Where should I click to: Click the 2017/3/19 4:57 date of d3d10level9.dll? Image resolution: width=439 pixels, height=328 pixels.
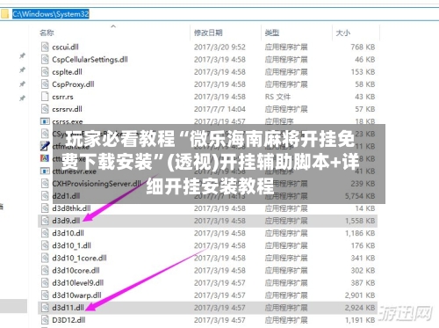pyautogui.click(x=219, y=283)
